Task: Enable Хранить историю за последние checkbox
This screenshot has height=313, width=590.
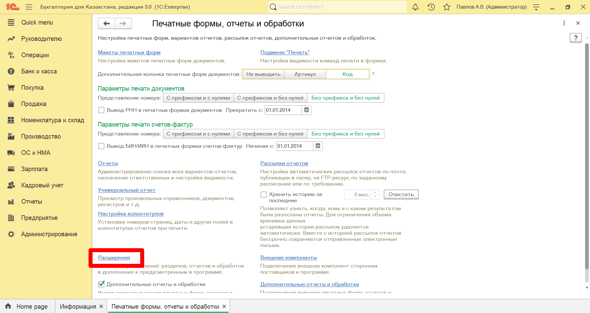Action: coord(263,194)
